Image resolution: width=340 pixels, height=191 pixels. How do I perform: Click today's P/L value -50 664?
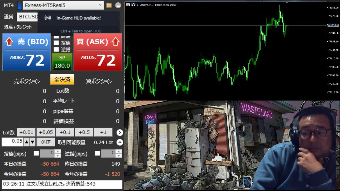(50, 164)
